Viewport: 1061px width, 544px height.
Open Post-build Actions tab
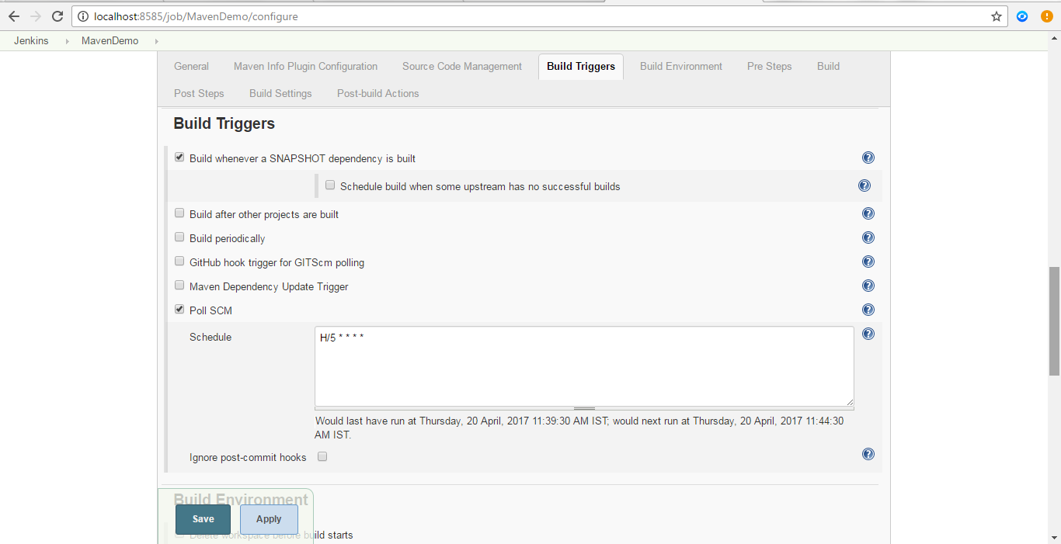point(378,94)
